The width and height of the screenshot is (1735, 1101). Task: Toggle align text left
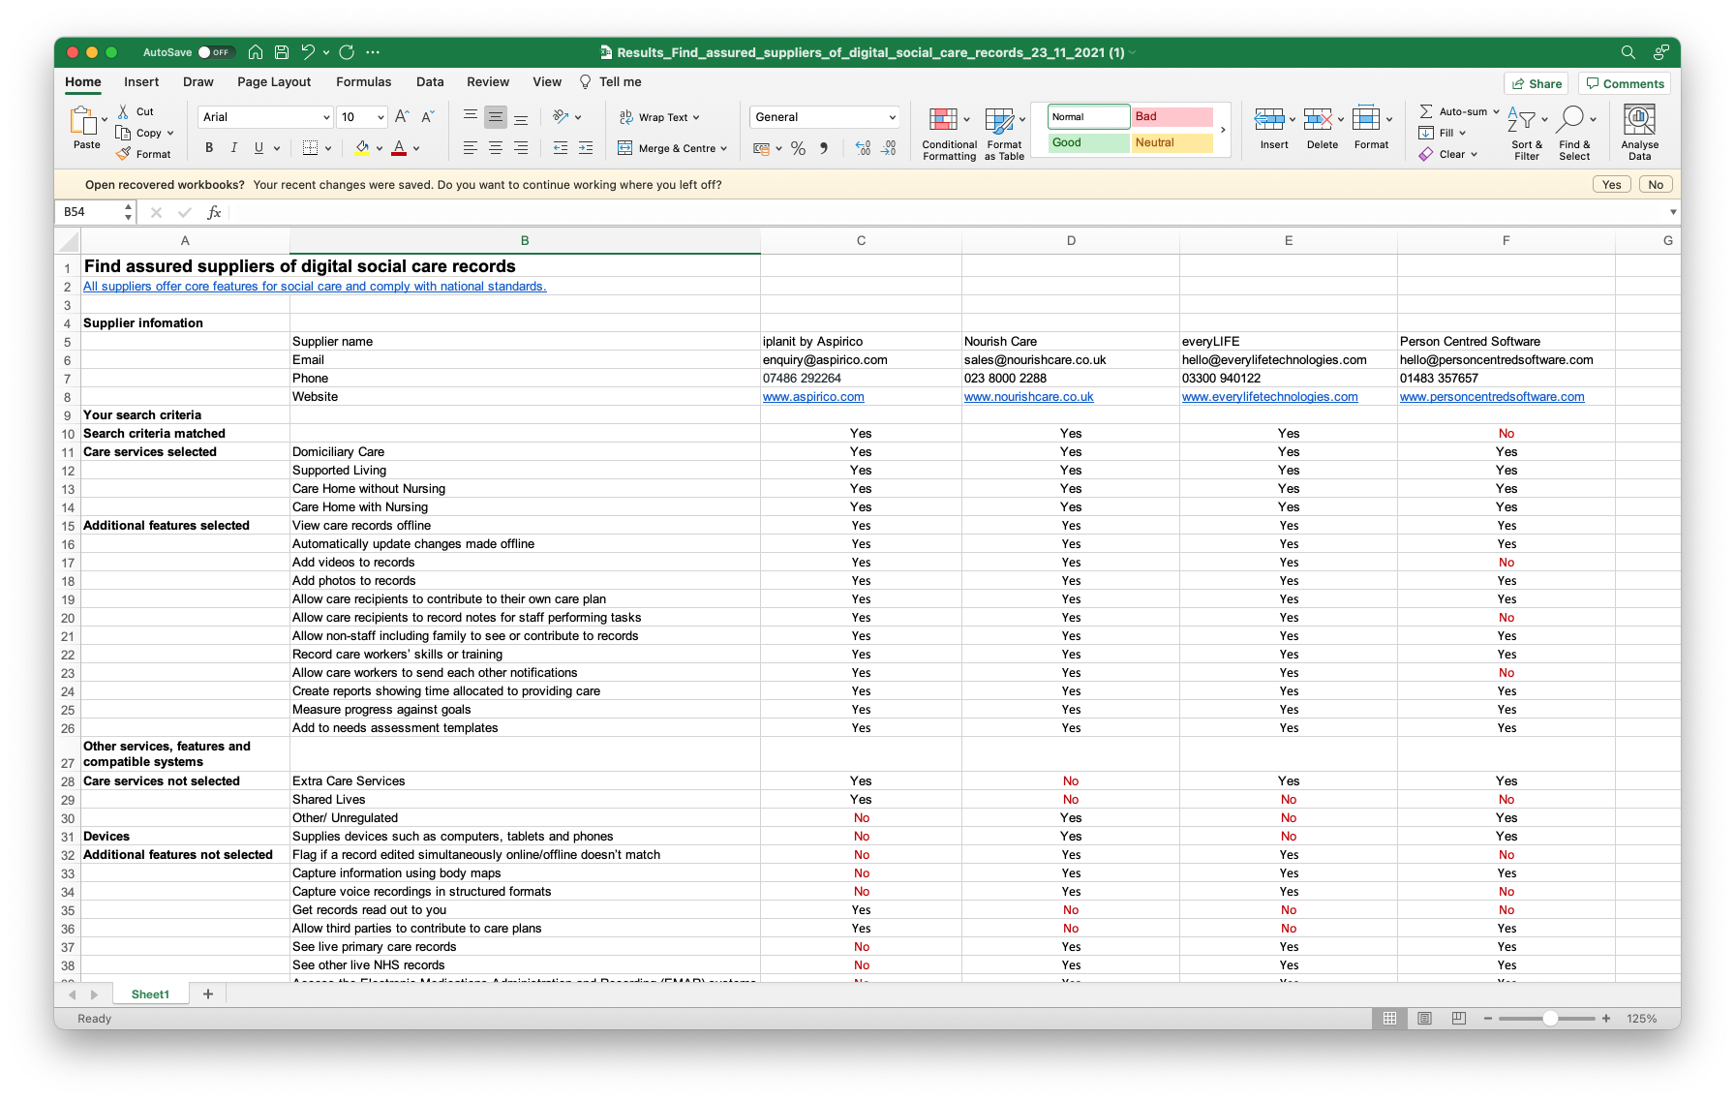471,148
